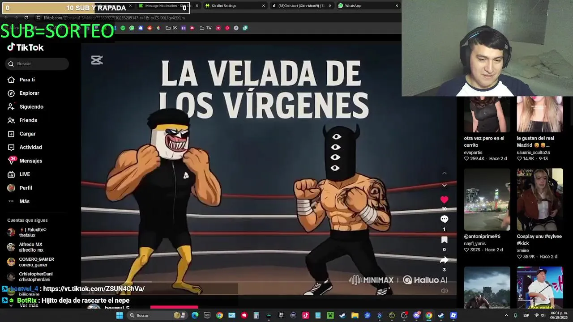Open the Epic Games taskbar icon

(x=281, y=315)
